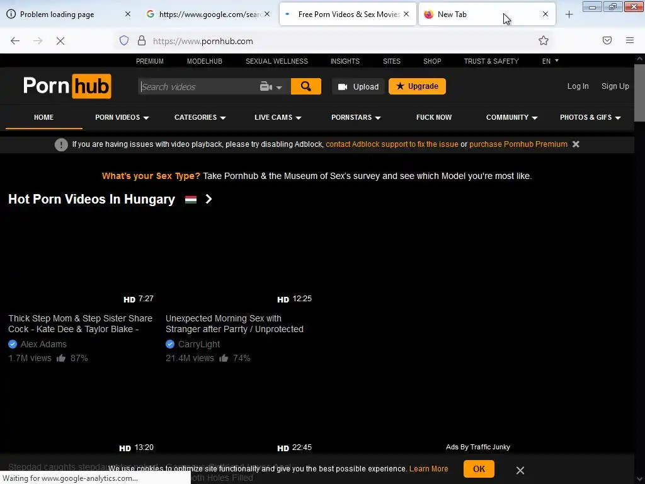The width and height of the screenshot is (645, 484).
Task: Click the verified badge next to CarryLight
Action: pyautogui.click(x=170, y=344)
